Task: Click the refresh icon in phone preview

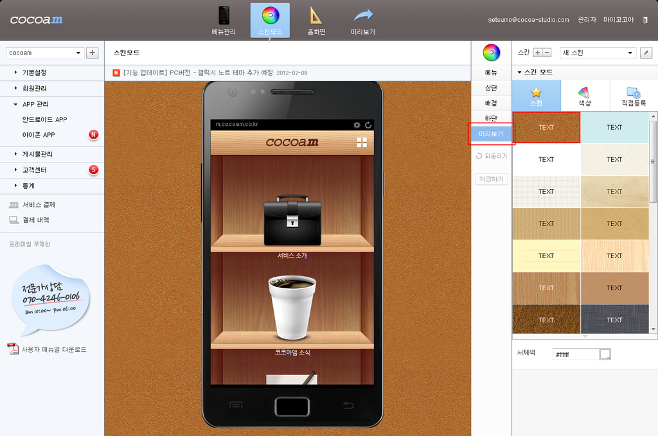Action: 368,125
